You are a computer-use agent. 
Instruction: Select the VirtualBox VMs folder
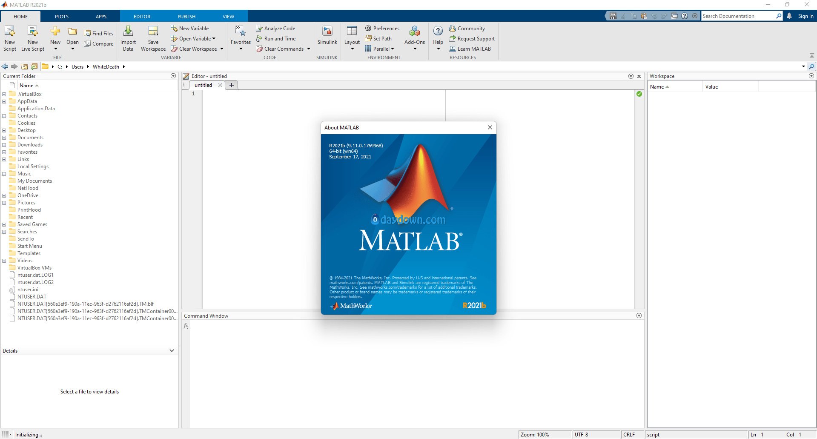pos(34,268)
